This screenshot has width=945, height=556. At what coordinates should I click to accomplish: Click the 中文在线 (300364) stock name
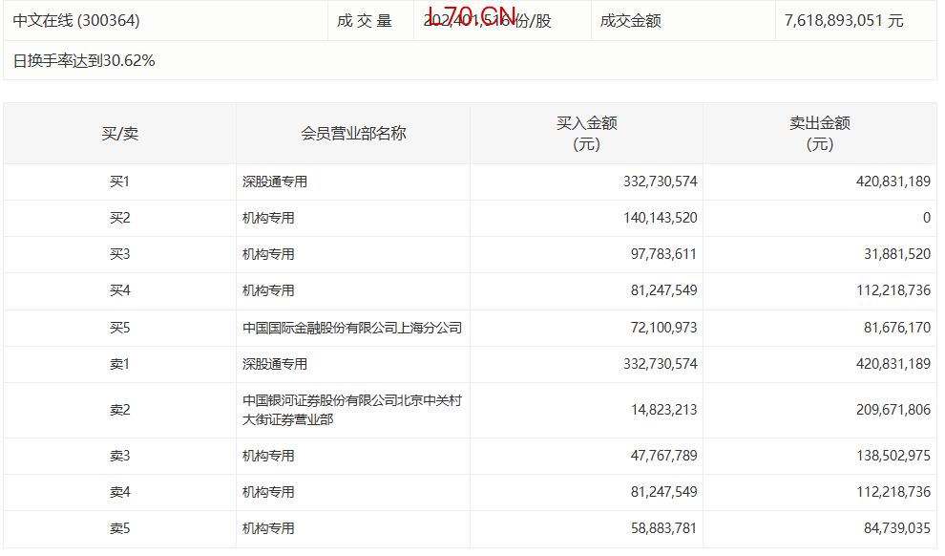(69, 20)
